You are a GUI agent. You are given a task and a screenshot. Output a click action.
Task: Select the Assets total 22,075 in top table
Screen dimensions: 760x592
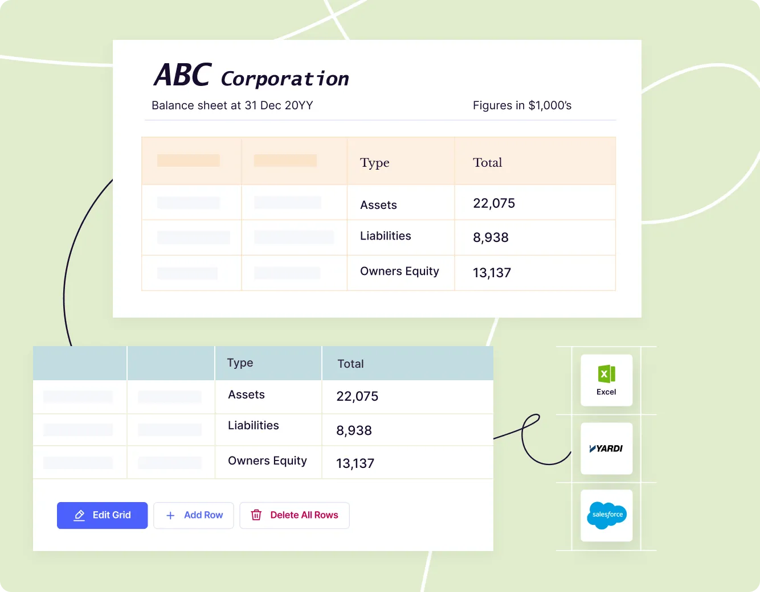(x=494, y=203)
